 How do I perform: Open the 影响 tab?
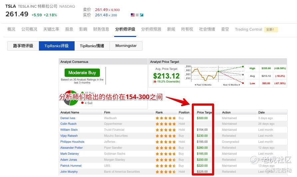83,29
